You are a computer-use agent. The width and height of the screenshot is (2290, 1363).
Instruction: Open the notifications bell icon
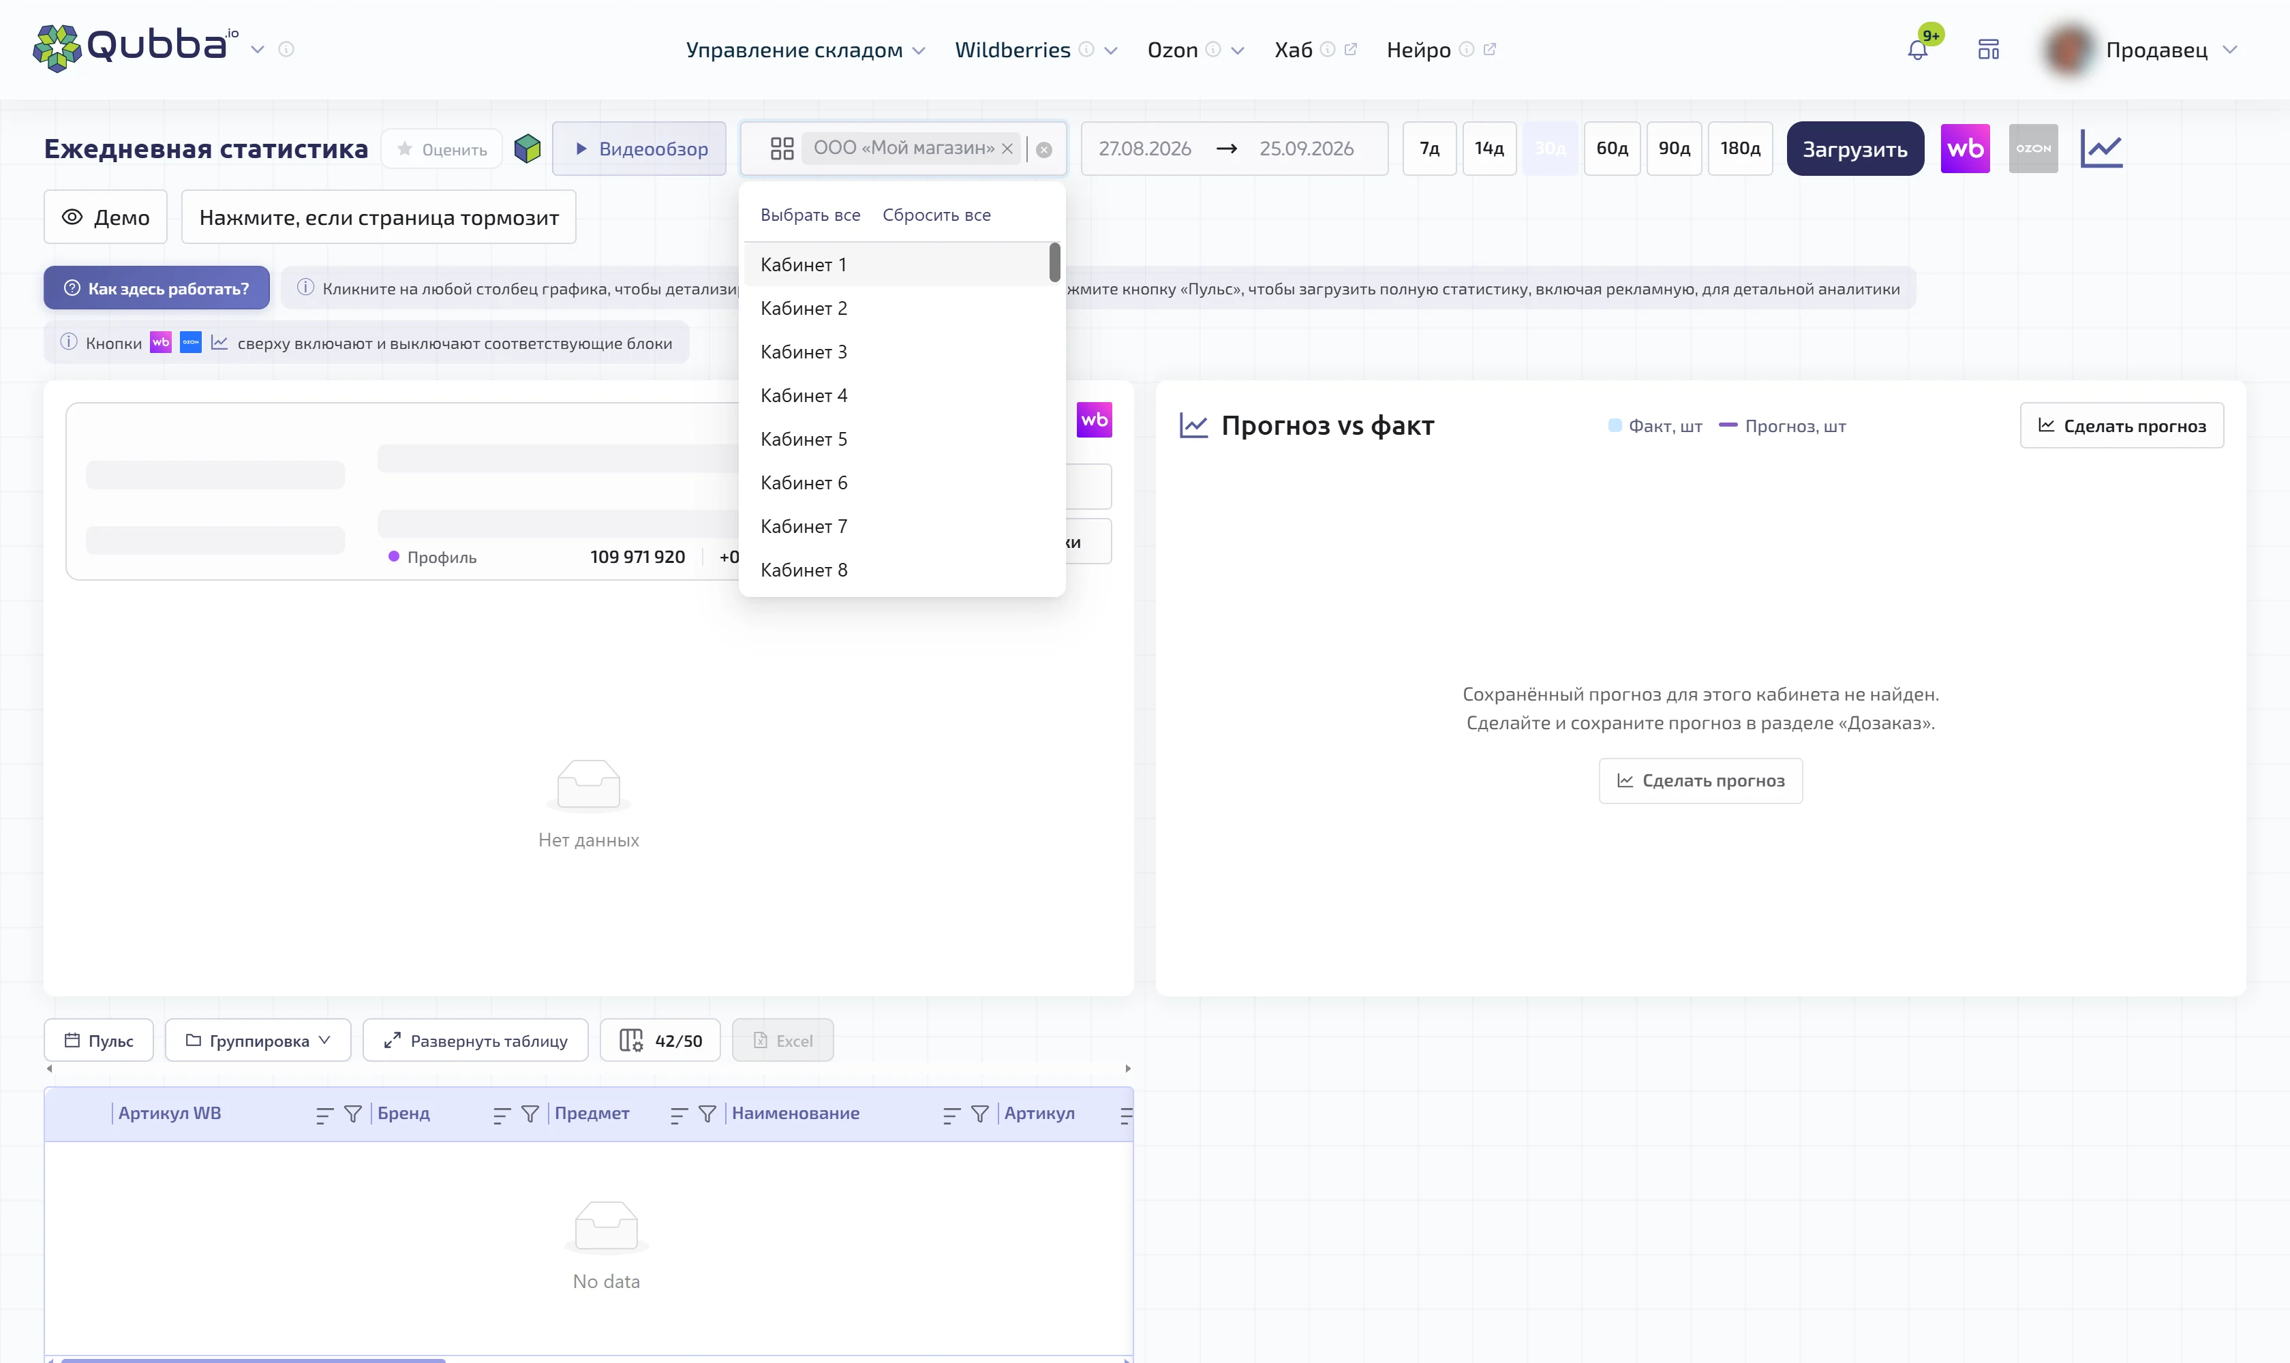[x=1917, y=50]
